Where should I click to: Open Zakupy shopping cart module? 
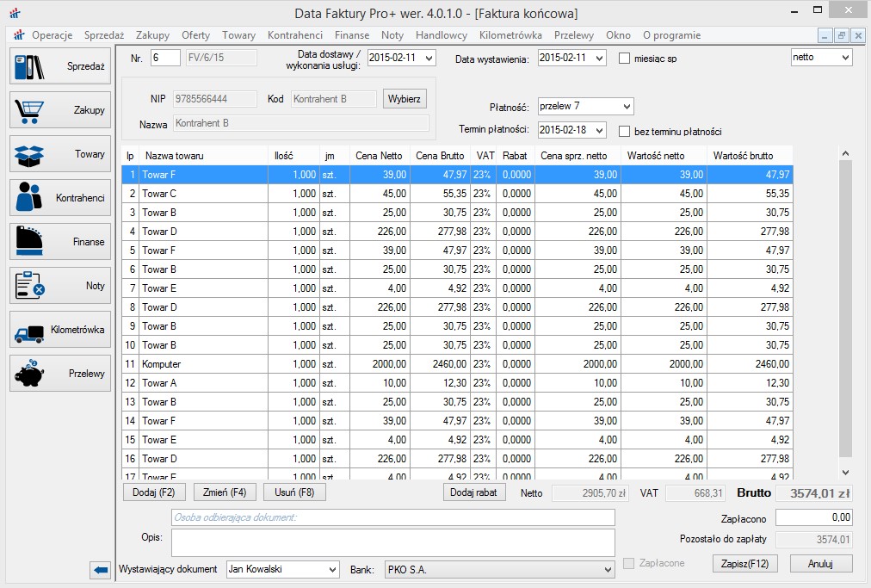point(59,110)
